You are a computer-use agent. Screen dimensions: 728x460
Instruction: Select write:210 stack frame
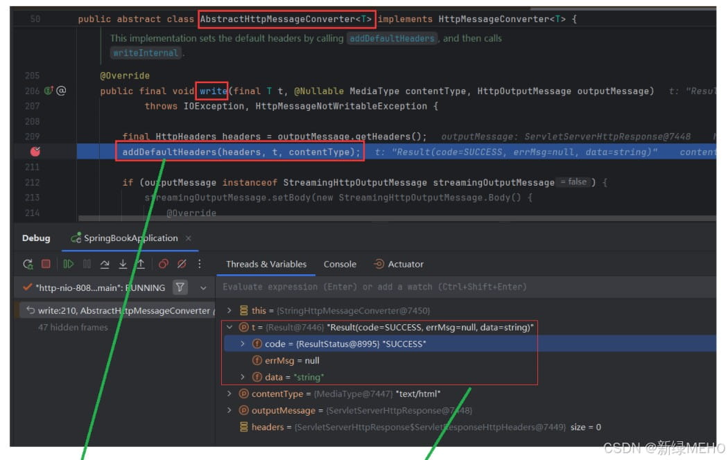click(117, 310)
